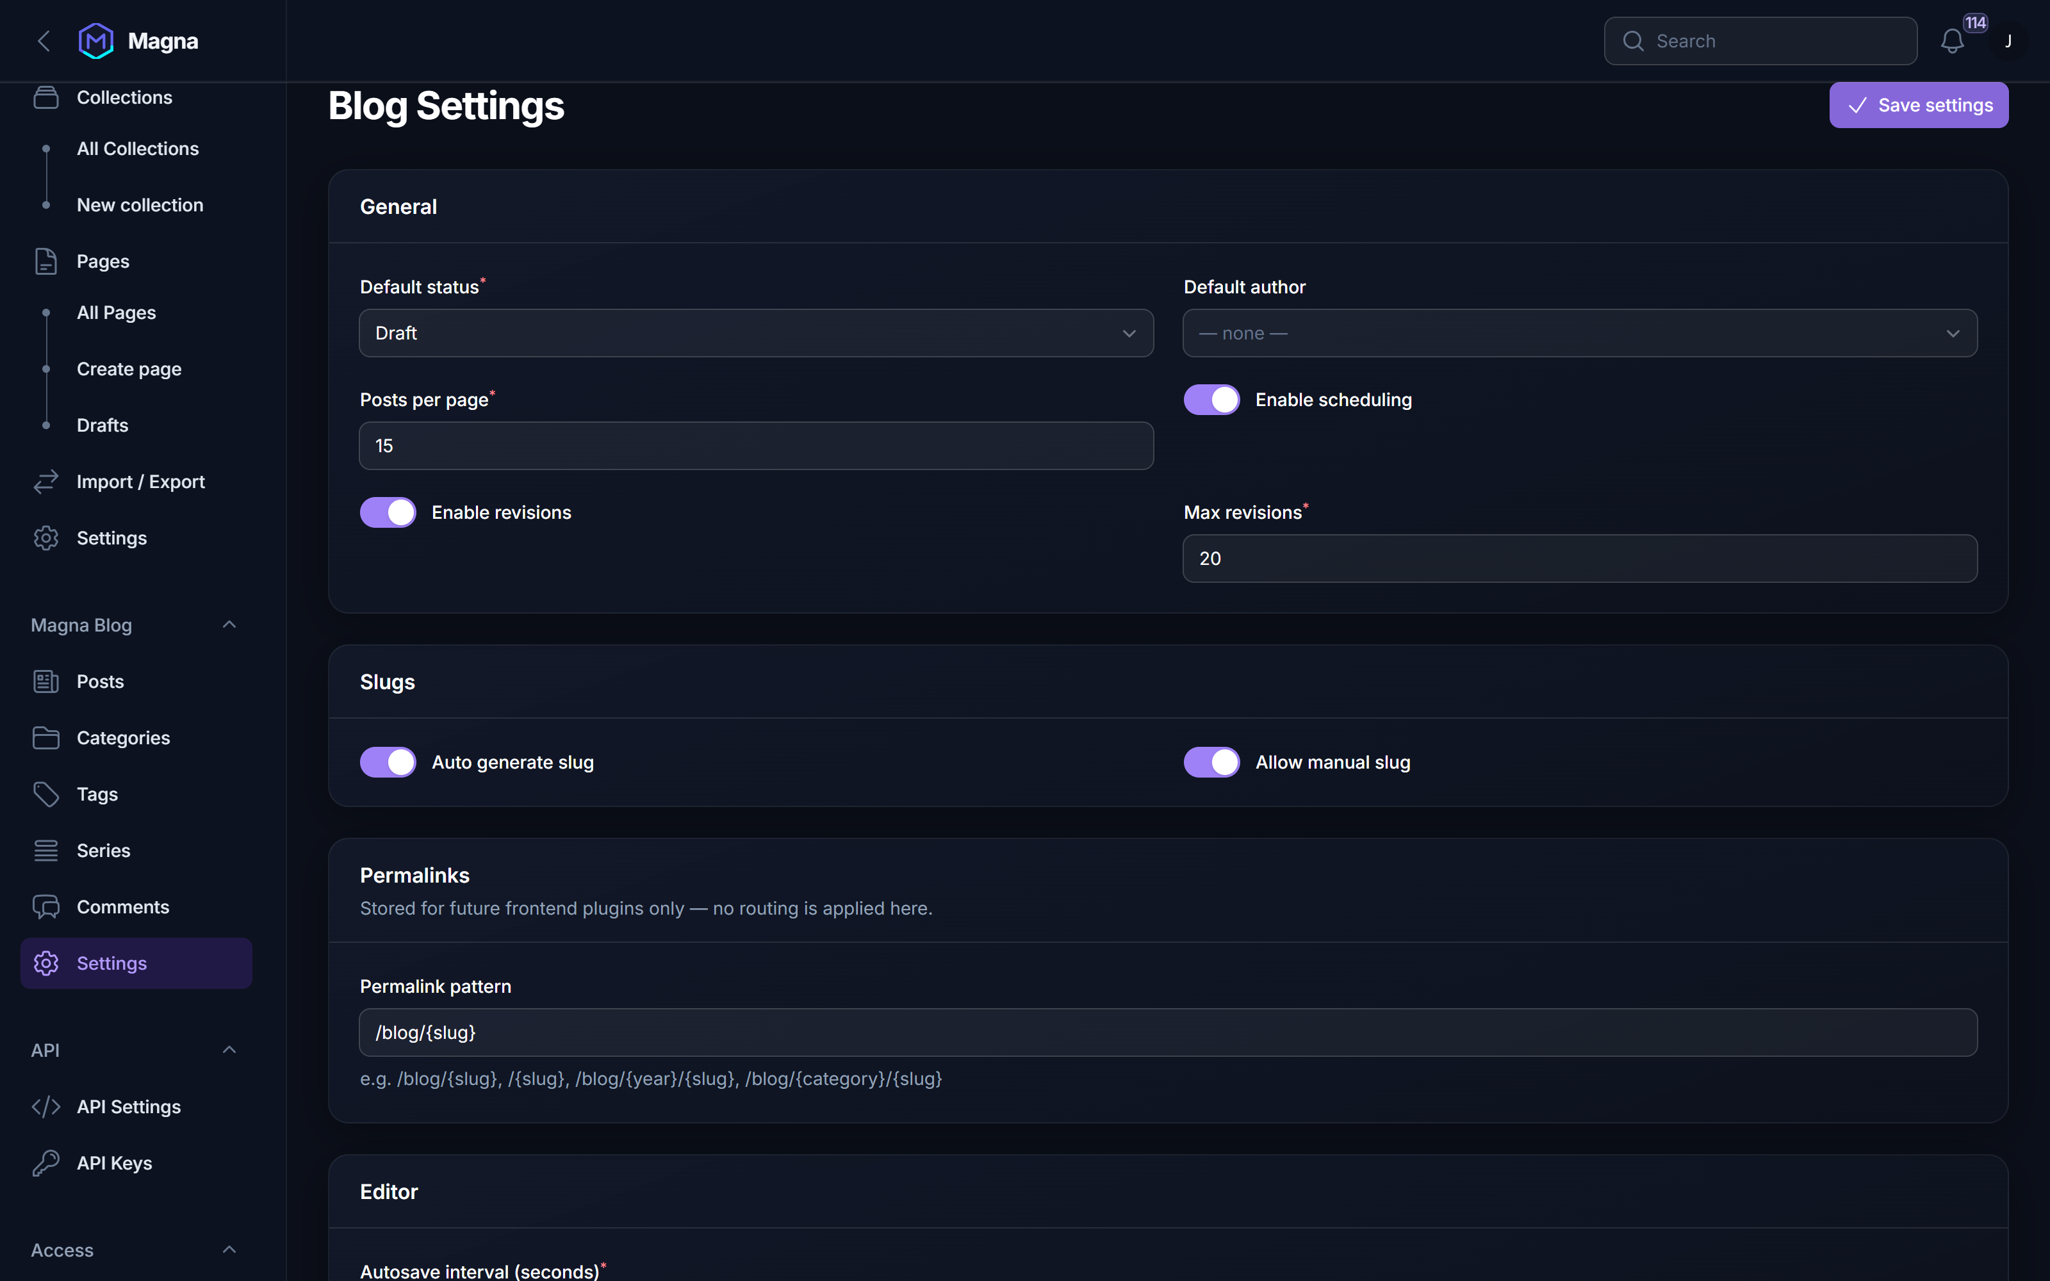The width and height of the screenshot is (2050, 1281).
Task: Click the gear icon of highlighted Blog Settings
Action: 45,963
